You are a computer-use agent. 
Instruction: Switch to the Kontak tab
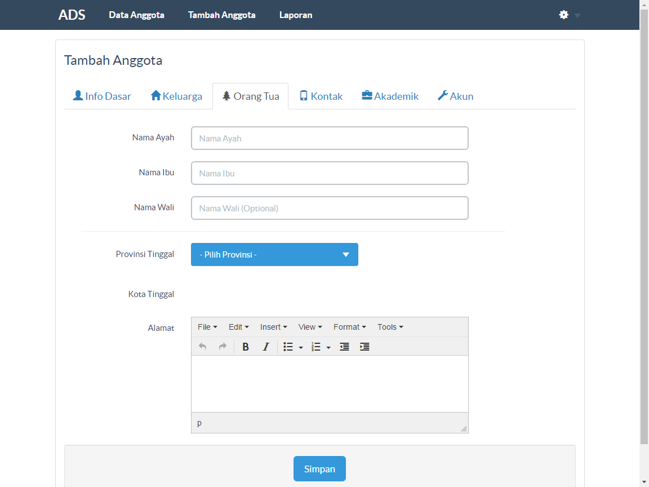coord(321,96)
